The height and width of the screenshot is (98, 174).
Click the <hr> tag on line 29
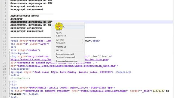click(x=13, y=85)
